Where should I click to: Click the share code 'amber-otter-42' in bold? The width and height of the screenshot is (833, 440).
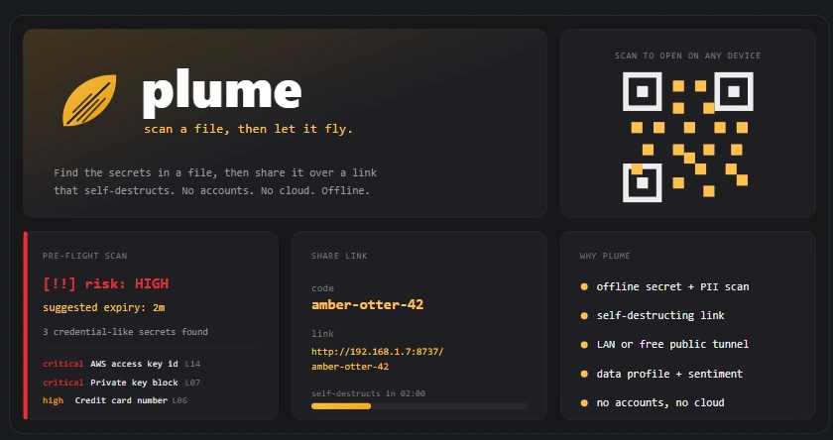point(368,305)
